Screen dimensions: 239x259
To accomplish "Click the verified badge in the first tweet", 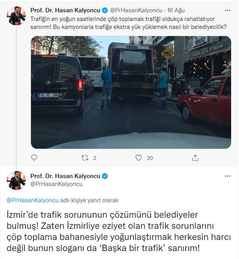I will tap(105, 10).
